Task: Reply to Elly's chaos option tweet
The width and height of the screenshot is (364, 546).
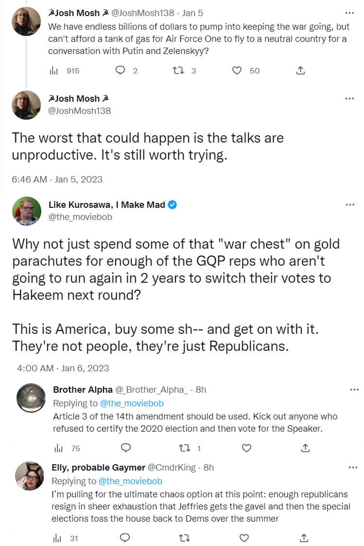Action: click(125, 538)
